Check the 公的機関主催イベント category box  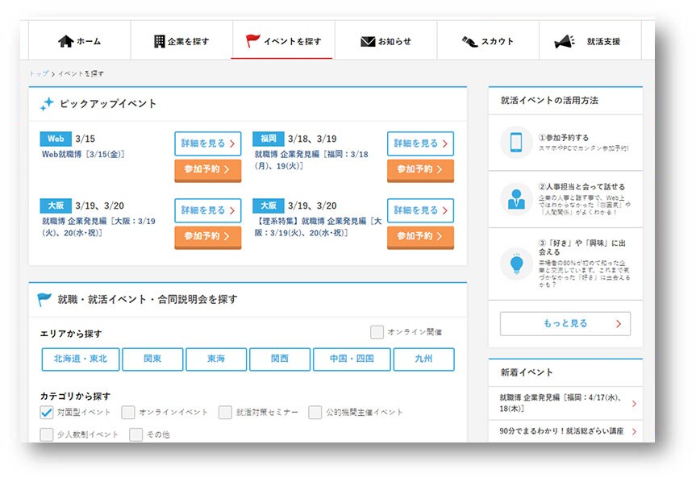click(x=315, y=413)
